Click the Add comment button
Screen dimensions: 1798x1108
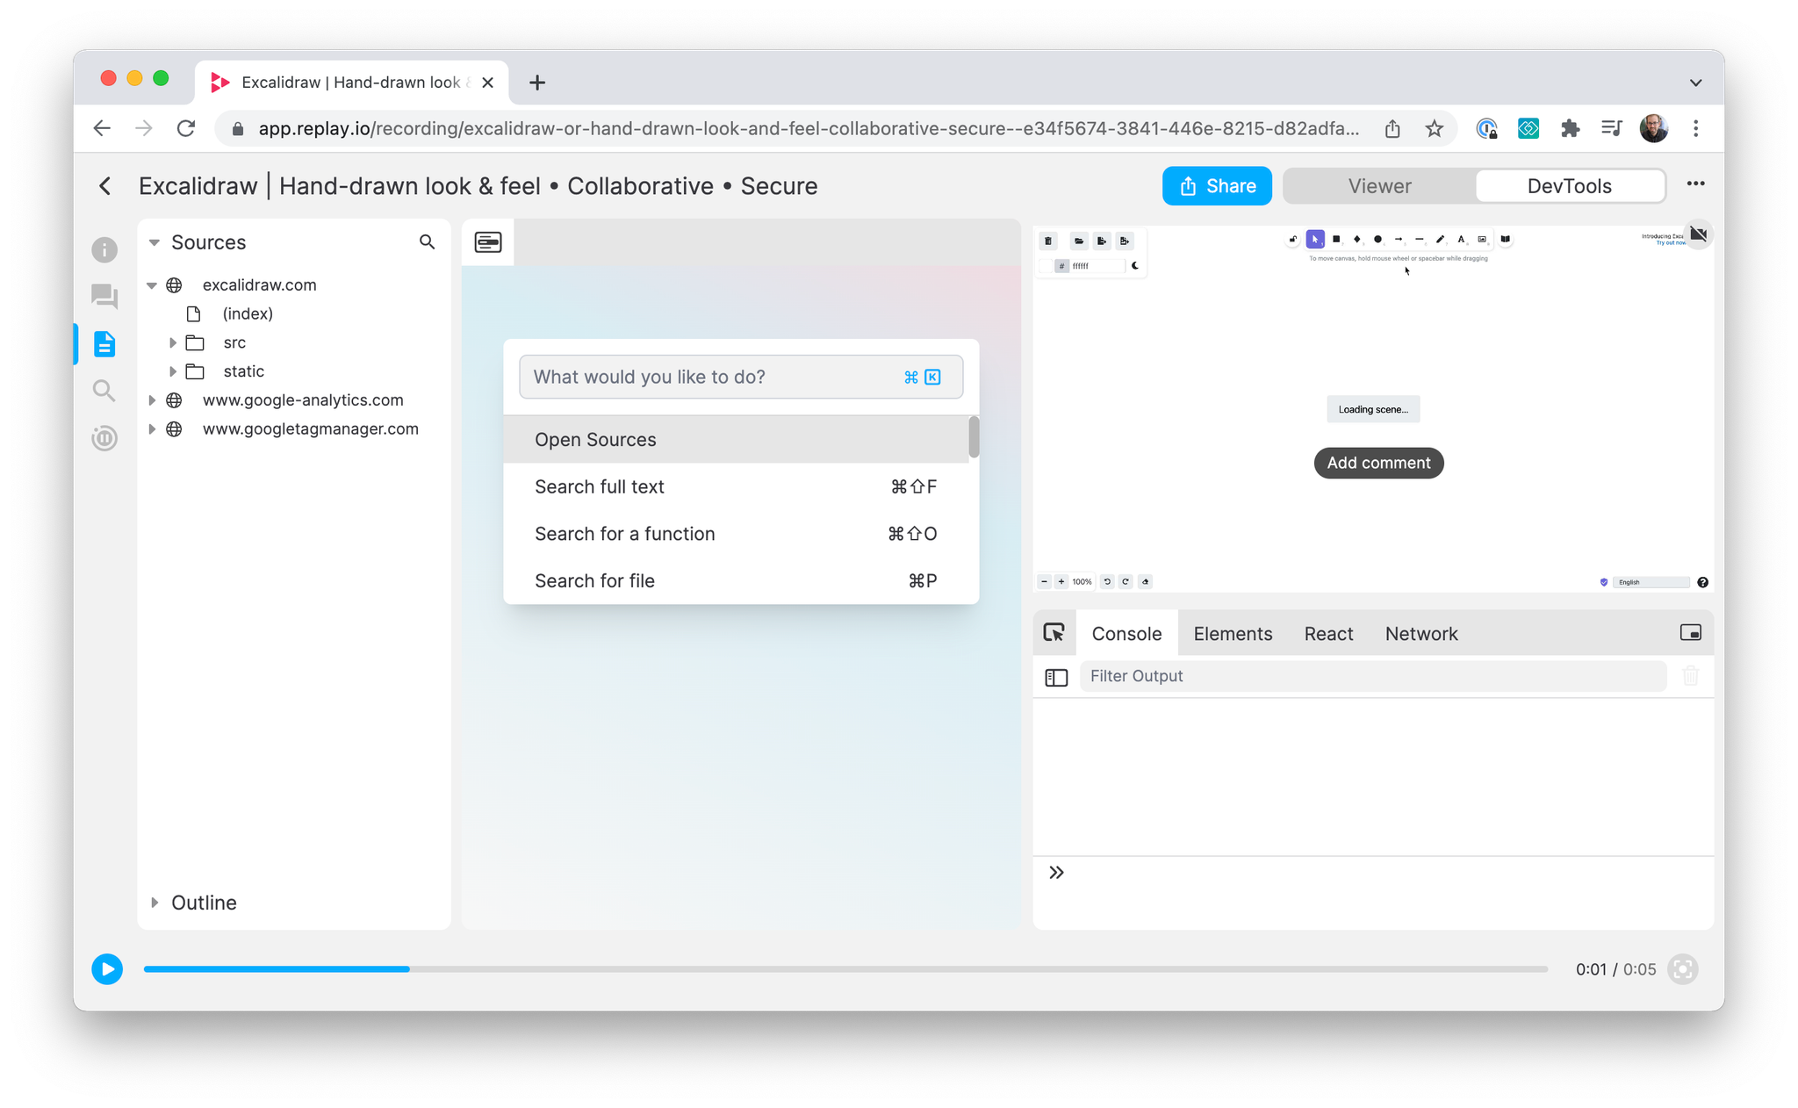pyautogui.click(x=1378, y=463)
